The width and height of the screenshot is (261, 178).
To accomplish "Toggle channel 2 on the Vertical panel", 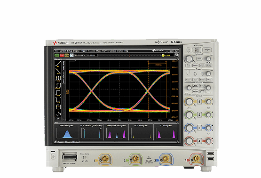I will 199,115.
